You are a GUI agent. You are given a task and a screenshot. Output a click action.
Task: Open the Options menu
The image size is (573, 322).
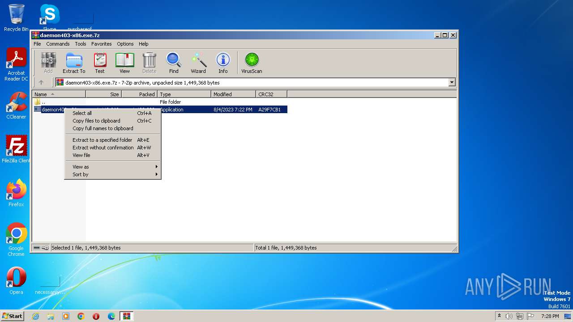click(x=125, y=44)
